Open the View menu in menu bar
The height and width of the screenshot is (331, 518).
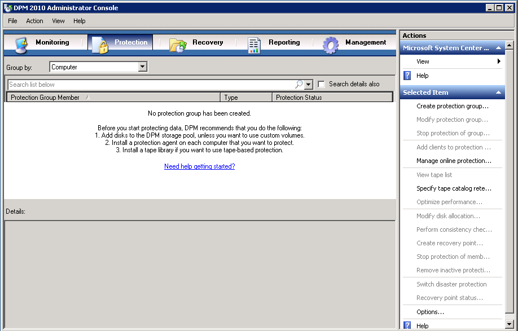coord(58,21)
